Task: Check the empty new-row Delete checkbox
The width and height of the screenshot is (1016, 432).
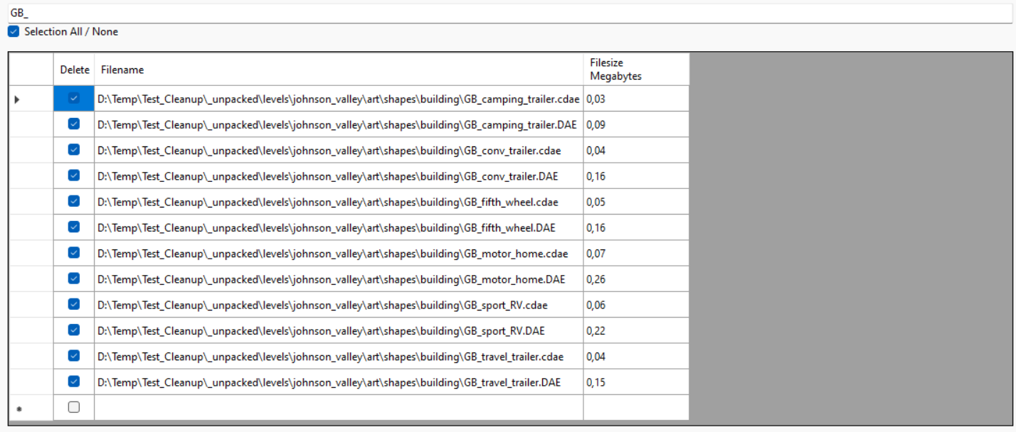Action: click(x=73, y=407)
